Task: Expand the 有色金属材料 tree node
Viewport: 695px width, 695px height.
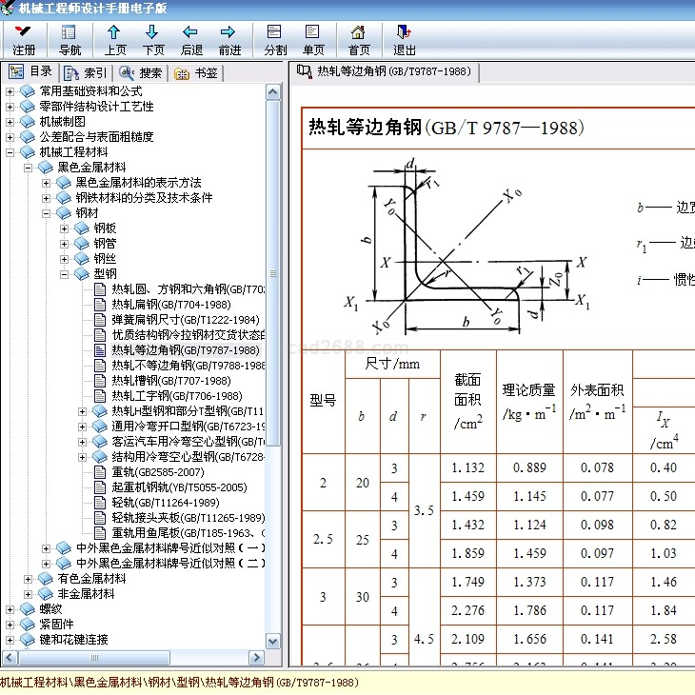Action: (x=29, y=579)
